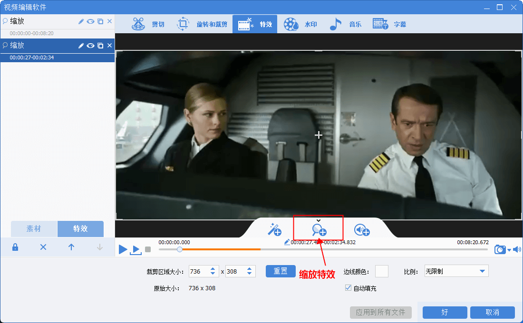Increase crop width with up arrow
Viewport: 523px width, 323px height.
point(213,269)
